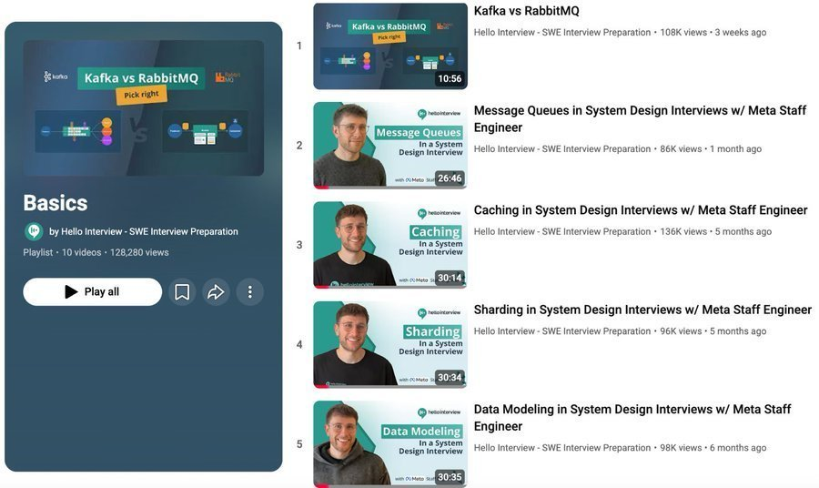819x488 pixels.
Task: Click the 30:35 duration badge
Action: [x=450, y=477]
